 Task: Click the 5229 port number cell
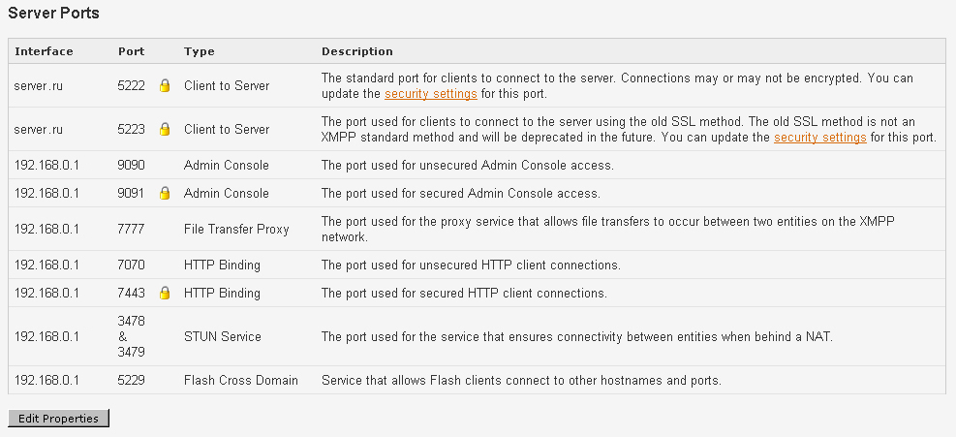tap(131, 381)
